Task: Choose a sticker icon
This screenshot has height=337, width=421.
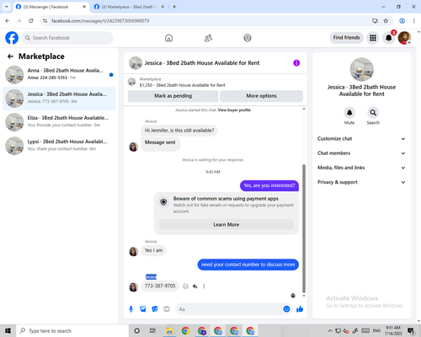Action: pyautogui.click(x=155, y=309)
